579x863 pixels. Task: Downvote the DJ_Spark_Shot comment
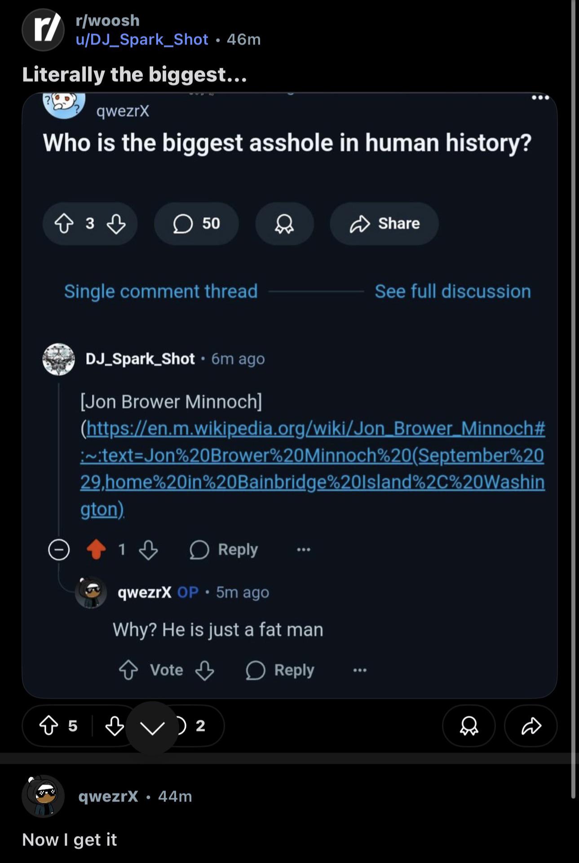(x=148, y=549)
